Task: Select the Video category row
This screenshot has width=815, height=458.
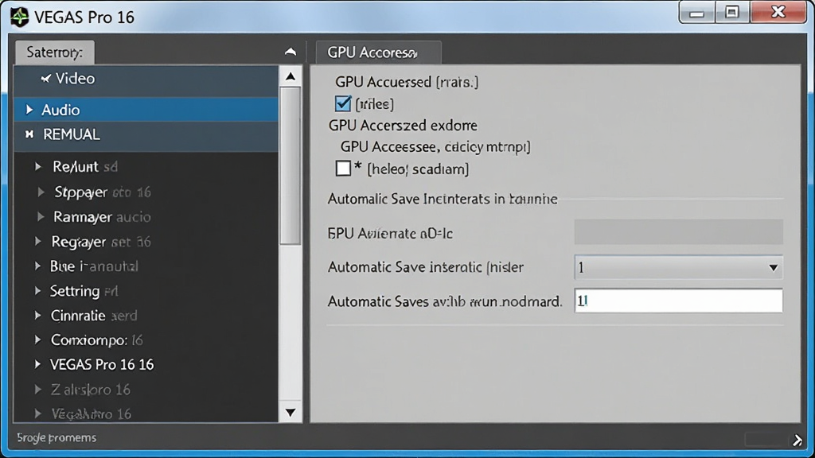Action: click(146, 80)
